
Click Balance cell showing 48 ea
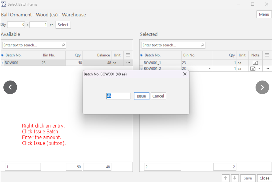coord(97,63)
